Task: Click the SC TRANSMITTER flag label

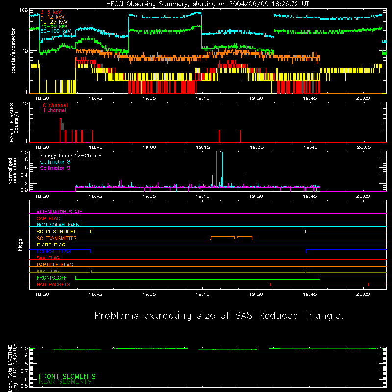Action: tap(57, 238)
